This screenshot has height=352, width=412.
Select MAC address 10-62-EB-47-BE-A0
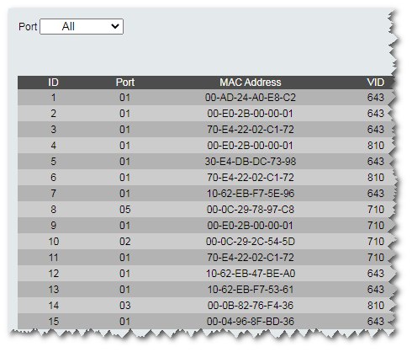coord(251,274)
